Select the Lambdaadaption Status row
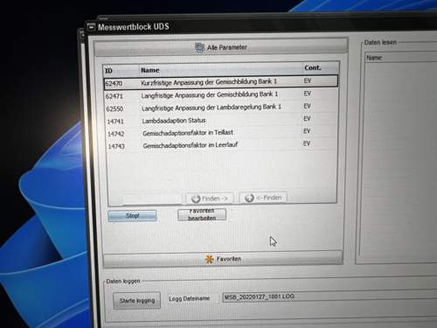437x328 pixels. [x=221, y=120]
